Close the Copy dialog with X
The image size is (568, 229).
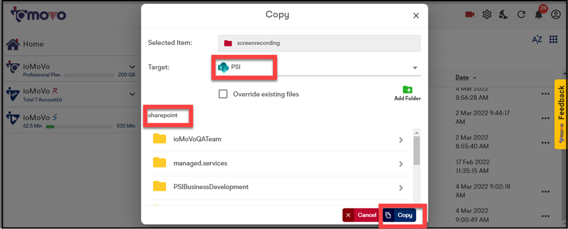[x=416, y=16]
